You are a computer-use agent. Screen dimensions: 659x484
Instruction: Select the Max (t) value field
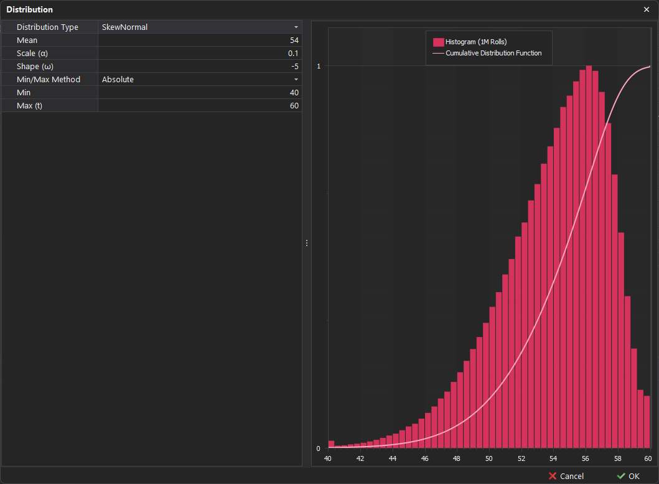[199, 106]
